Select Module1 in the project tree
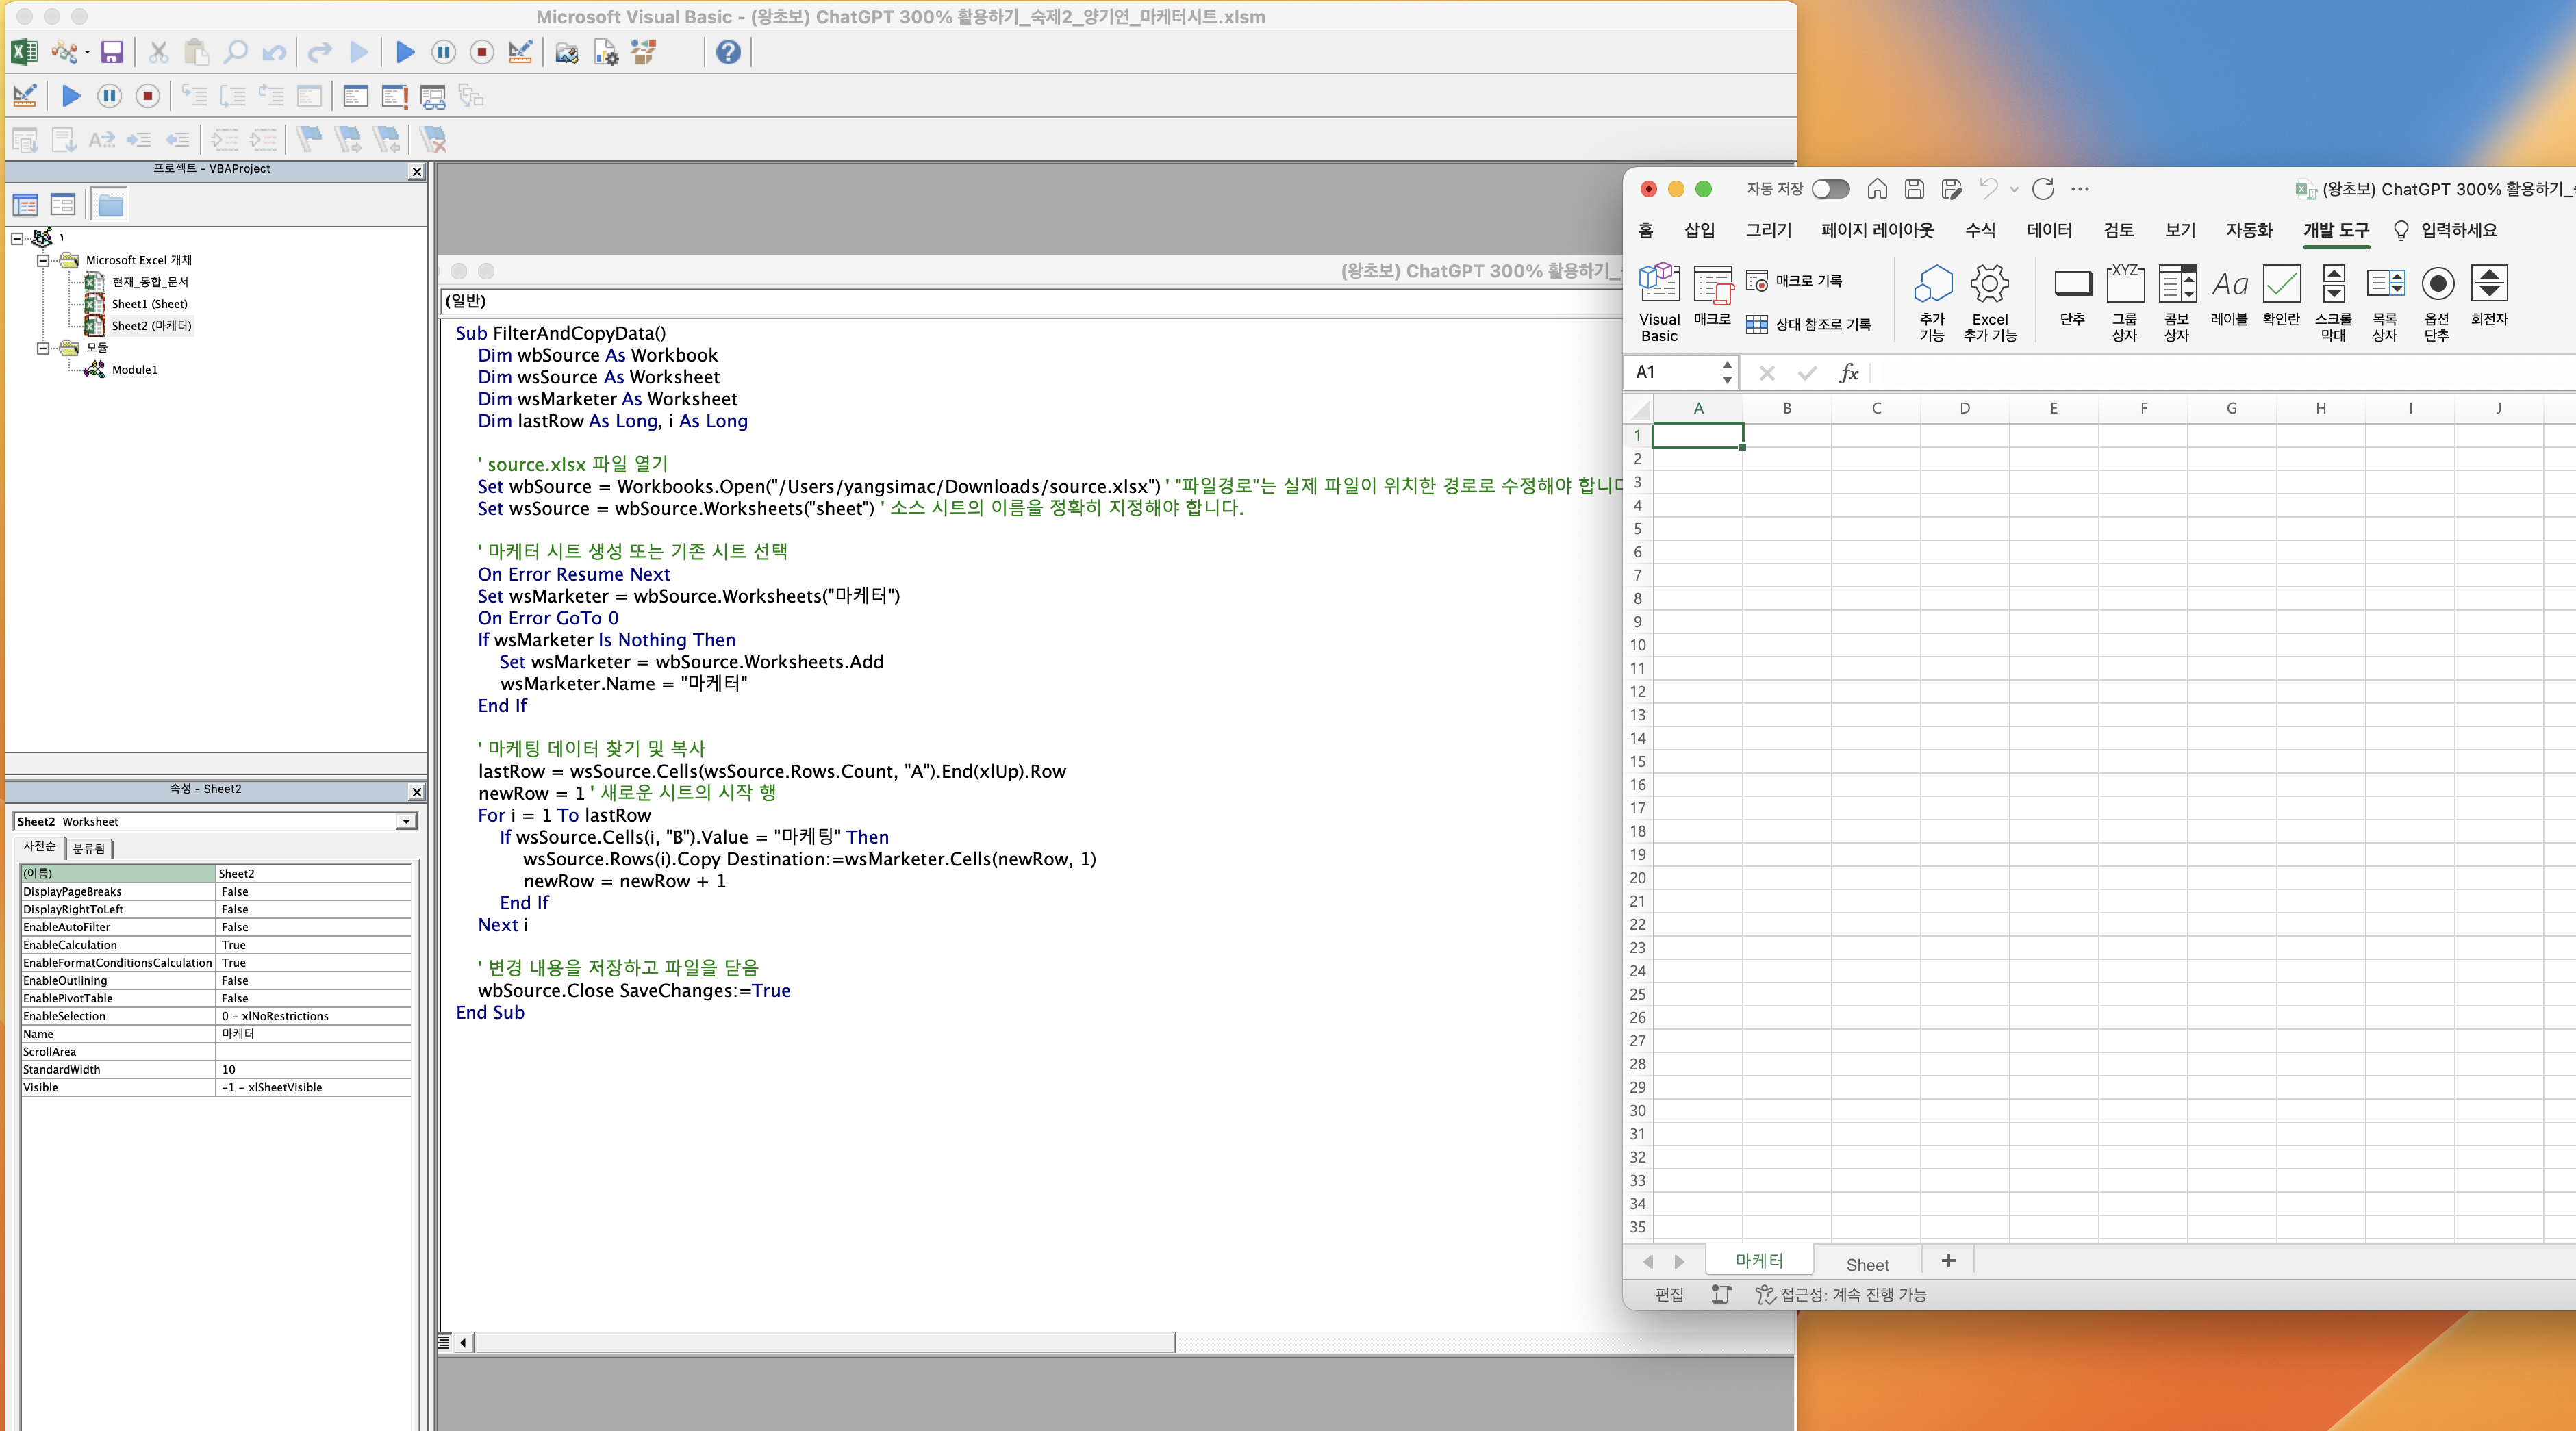Image resolution: width=2576 pixels, height=1431 pixels. [x=135, y=370]
